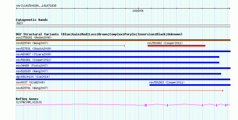Click the end marker of nsv829740 line
The width and height of the screenshot is (238, 120).
pyautogui.click(x=124, y=45)
